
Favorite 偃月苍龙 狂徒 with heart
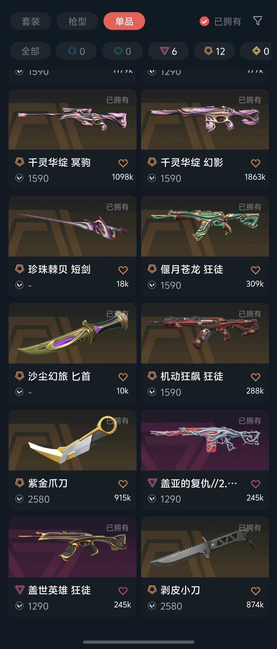click(x=255, y=270)
